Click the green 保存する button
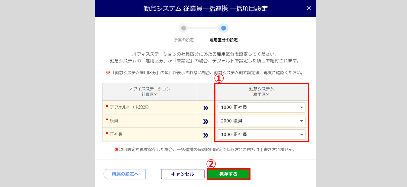The height and width of the screenshot is (187, 407). coord(228,174)
